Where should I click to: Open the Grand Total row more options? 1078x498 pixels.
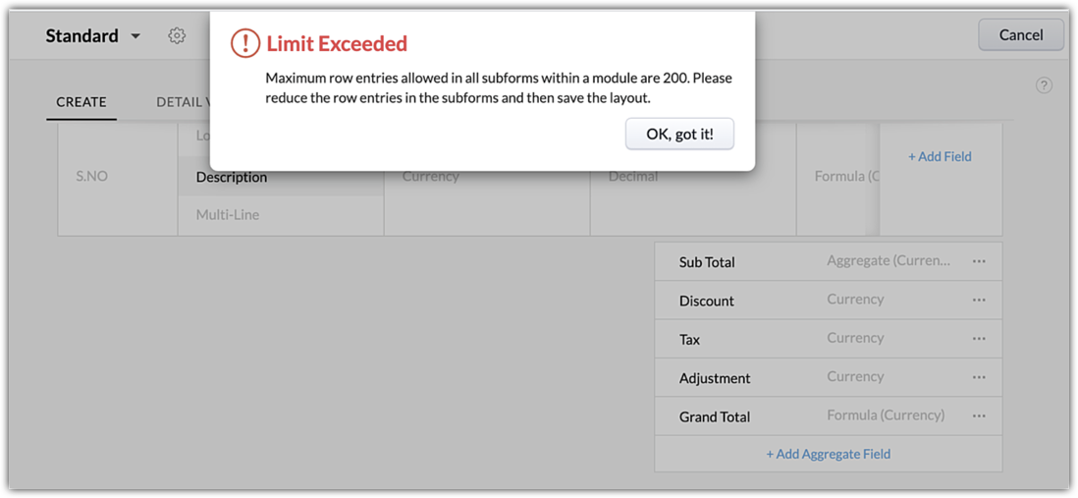pyautogui.click(x=979, y=415)
